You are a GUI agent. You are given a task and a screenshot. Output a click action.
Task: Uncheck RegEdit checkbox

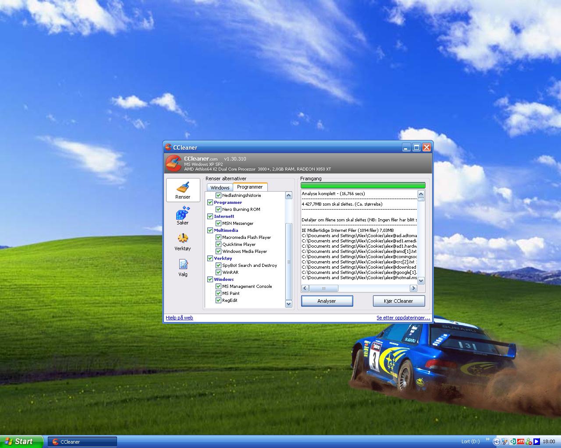coord(218,300)
